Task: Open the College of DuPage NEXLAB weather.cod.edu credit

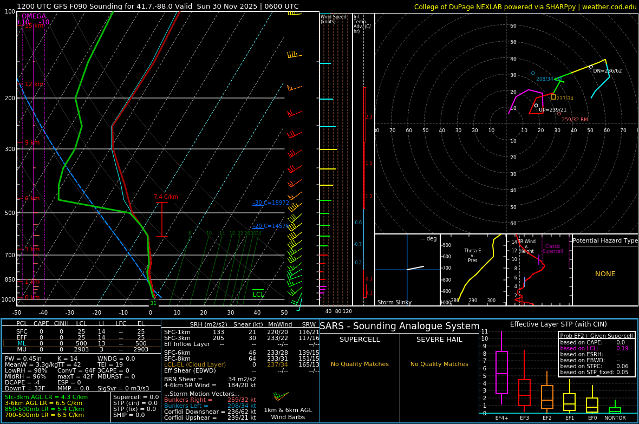Action: tap(525, 7)
